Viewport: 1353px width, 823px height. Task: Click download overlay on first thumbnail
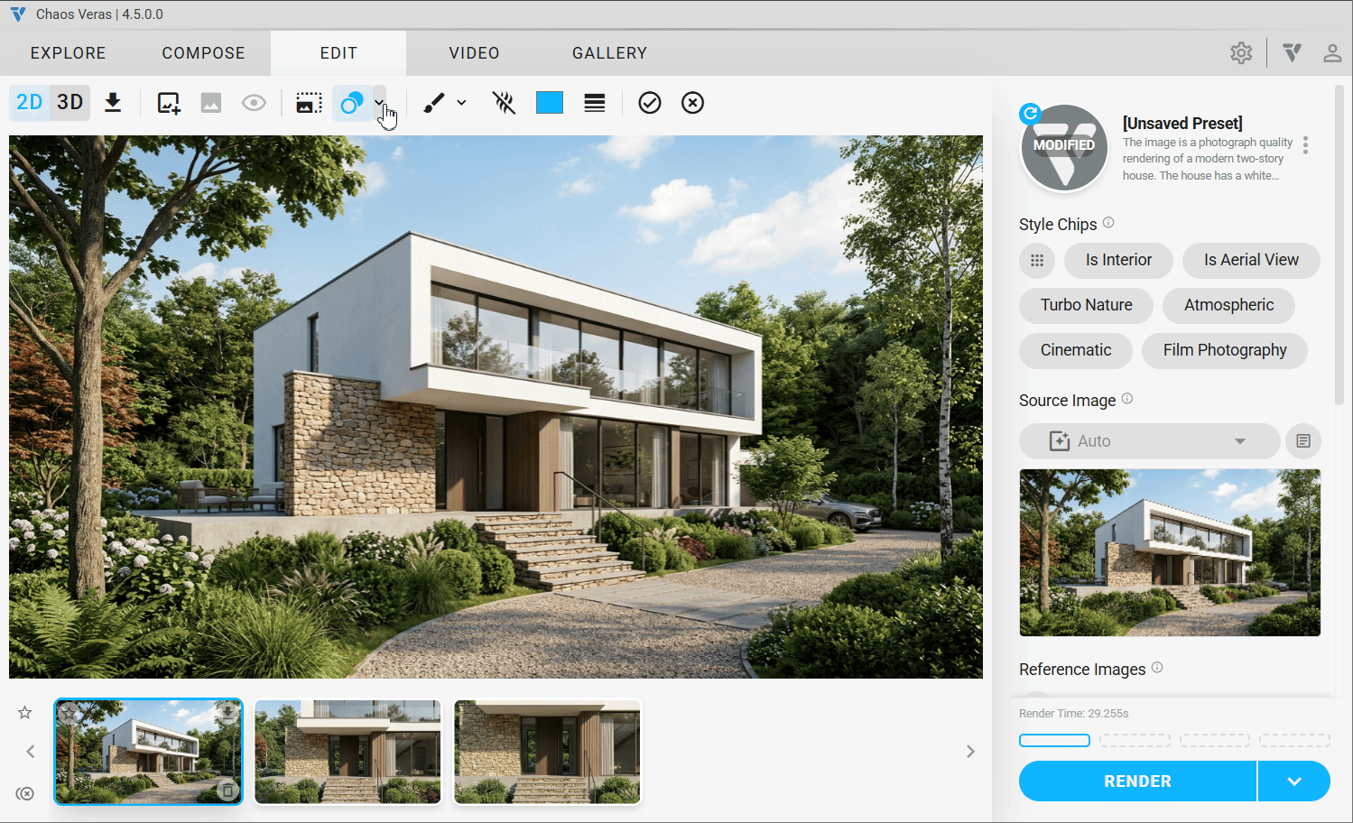pos(227,713)
